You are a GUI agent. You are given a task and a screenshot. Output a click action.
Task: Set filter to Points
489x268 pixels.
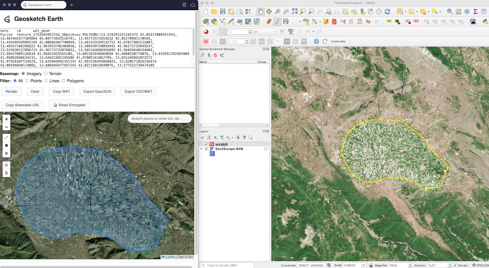pos(27,81)
